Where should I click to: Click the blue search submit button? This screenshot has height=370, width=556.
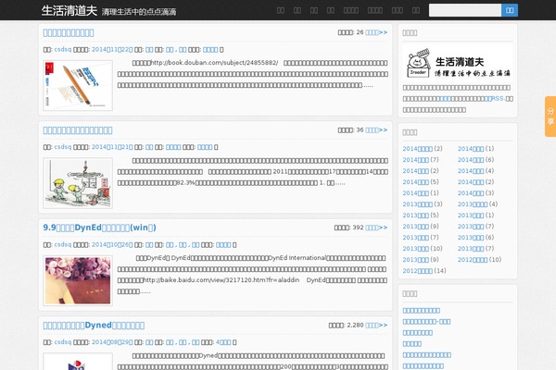510,10
